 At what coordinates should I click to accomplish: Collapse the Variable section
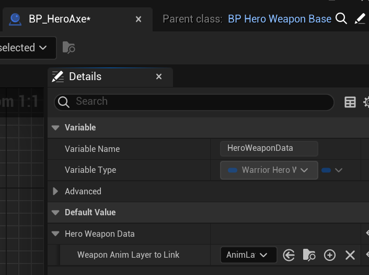55,128
